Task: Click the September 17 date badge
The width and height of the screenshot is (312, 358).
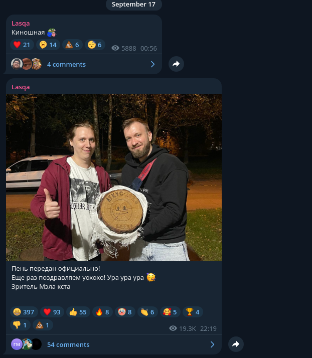Action: [133, 5]
